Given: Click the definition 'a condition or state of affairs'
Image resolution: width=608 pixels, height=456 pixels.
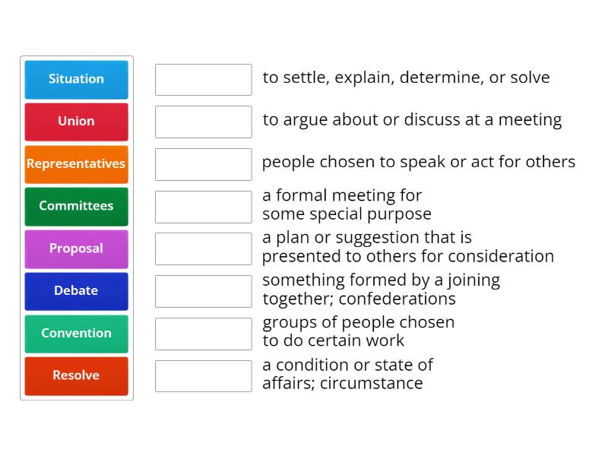Looking at the screenshot, I should pyautogui.click(x=347, y=374).
